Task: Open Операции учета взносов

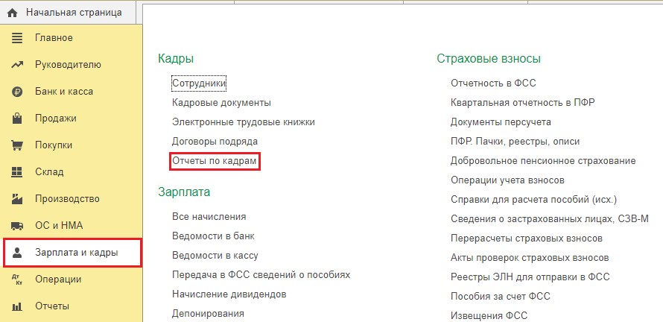Action: 507,180
